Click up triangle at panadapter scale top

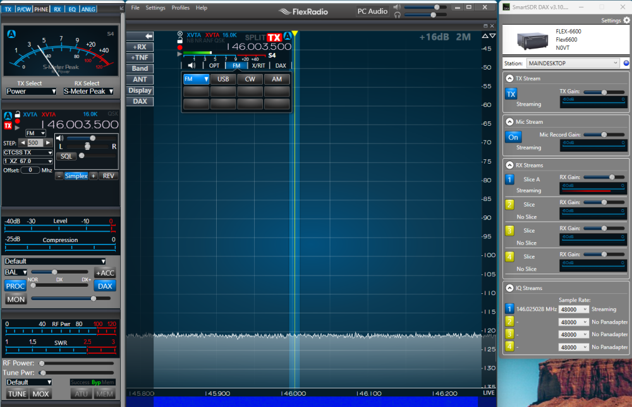coord(485,36)
